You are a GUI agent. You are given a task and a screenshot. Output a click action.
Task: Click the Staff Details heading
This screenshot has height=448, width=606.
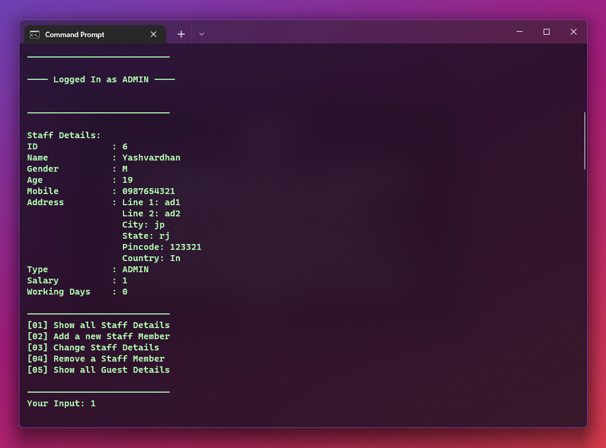coord(64,135)
